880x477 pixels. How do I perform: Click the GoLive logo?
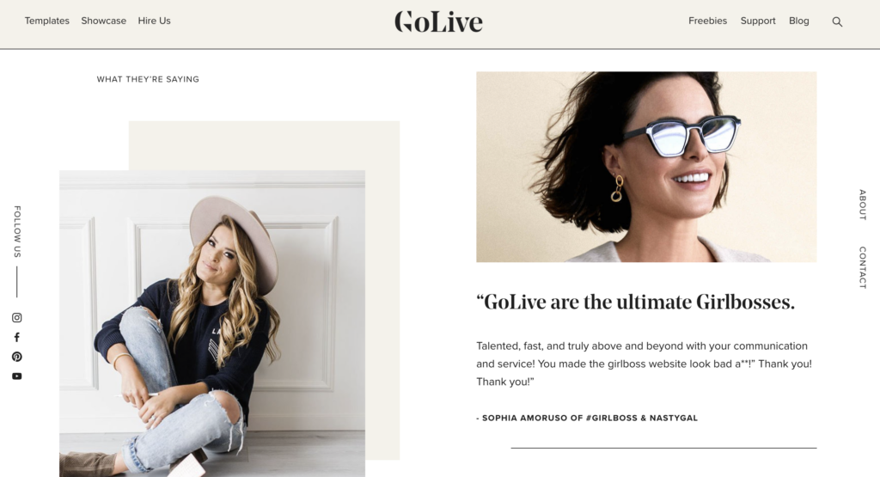(x=438, y=21)
